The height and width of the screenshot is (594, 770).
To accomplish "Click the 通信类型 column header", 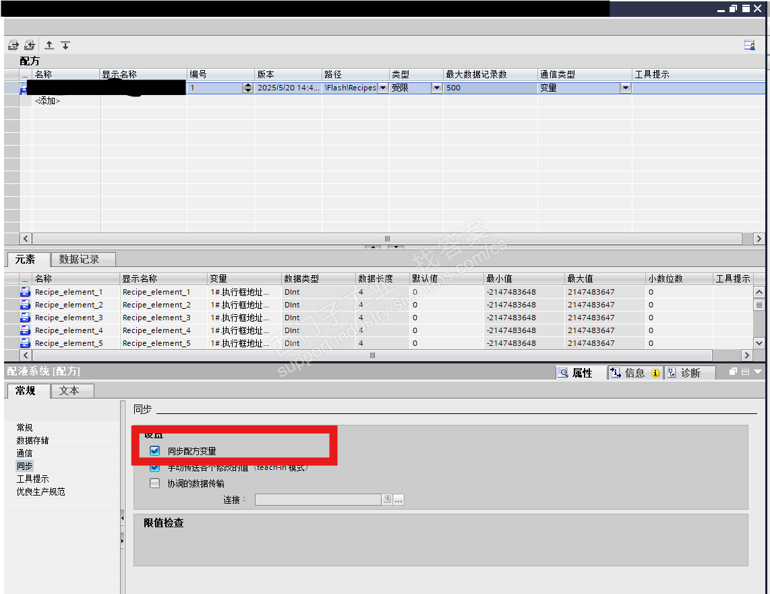I will tap(585, 74).
